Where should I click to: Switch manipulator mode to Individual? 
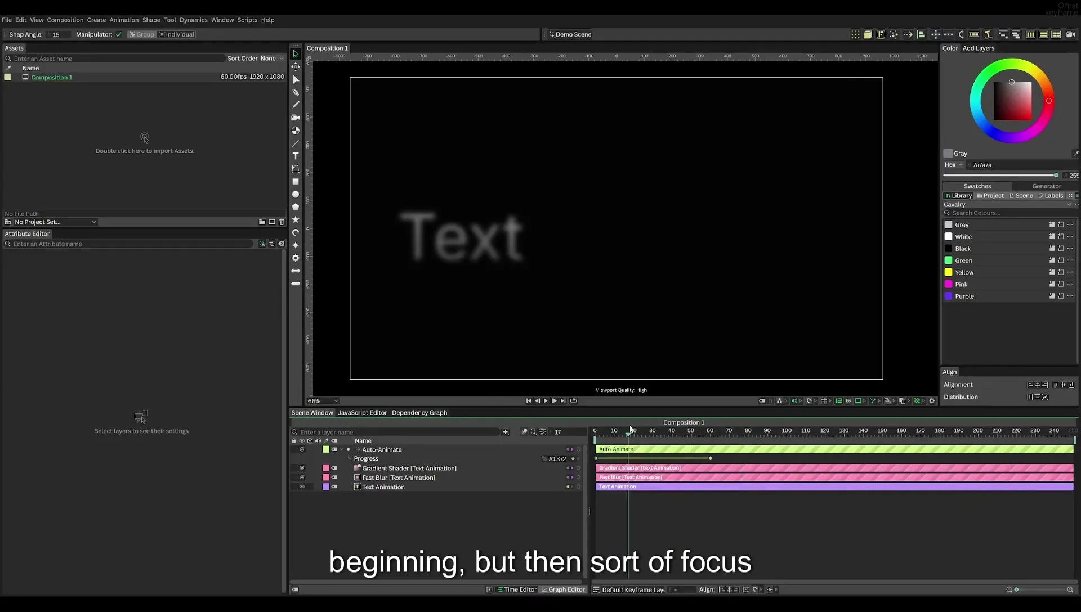177,34
